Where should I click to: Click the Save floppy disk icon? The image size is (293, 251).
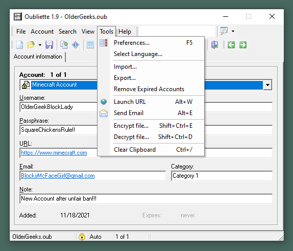pyautogui.click(x=50, y=45)
